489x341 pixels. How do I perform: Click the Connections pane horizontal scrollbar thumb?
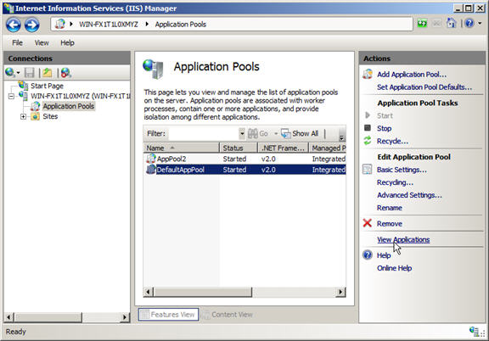tap(48, 317)
